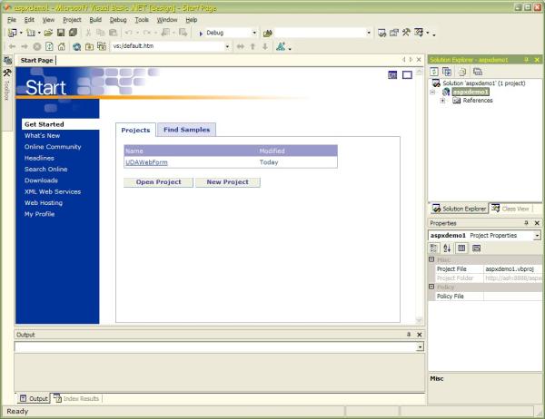Switch to the Index Results tab

[x=76, y=398]
